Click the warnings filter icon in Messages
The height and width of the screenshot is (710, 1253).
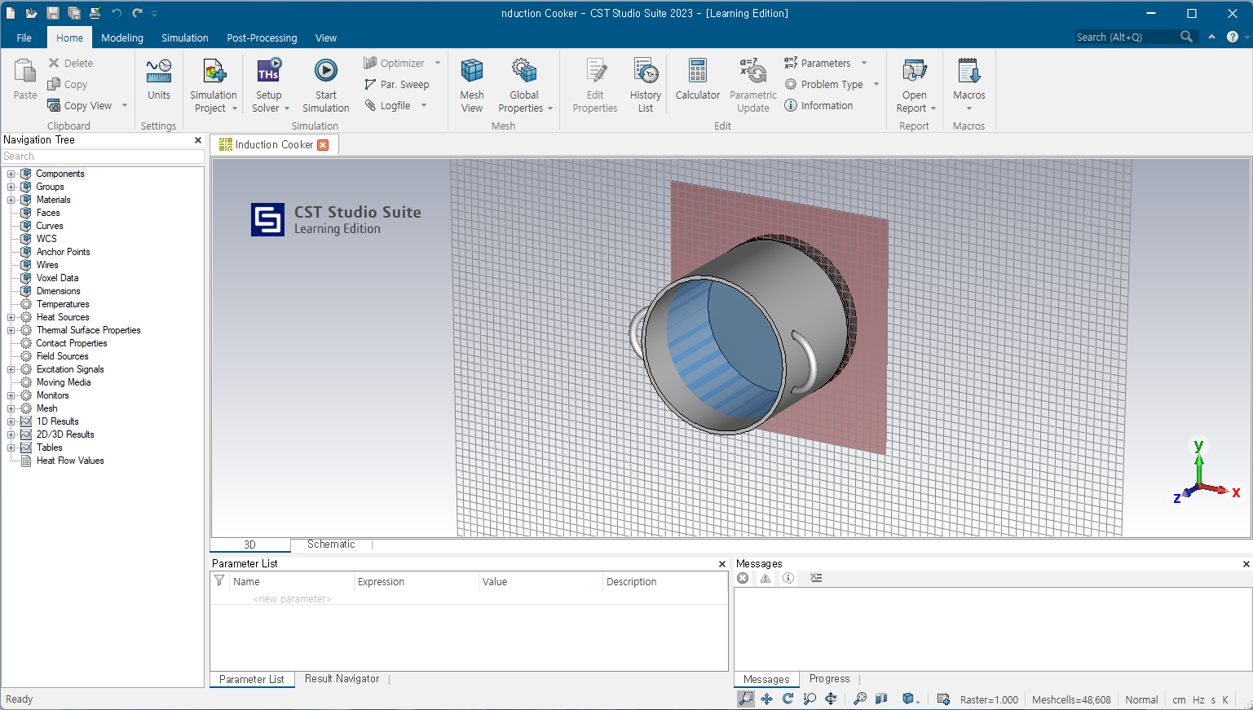765,578
